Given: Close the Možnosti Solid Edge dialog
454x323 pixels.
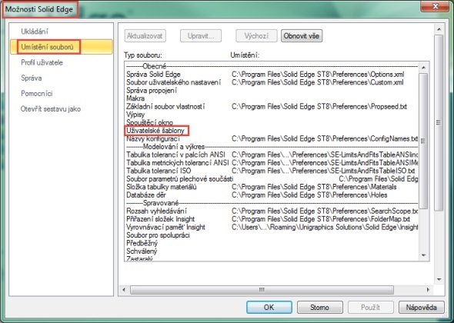Looking at the screenshot, I should [x=436, y=6].
